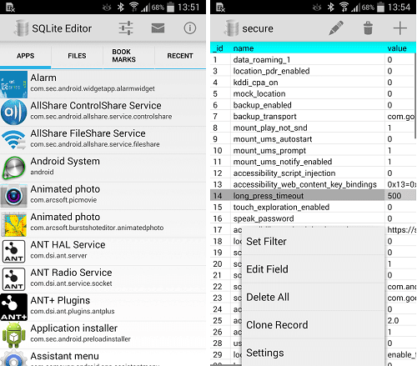Tap the plus add record icon
417x366 pixels.
pyautogui.click(x=400, y=28)
